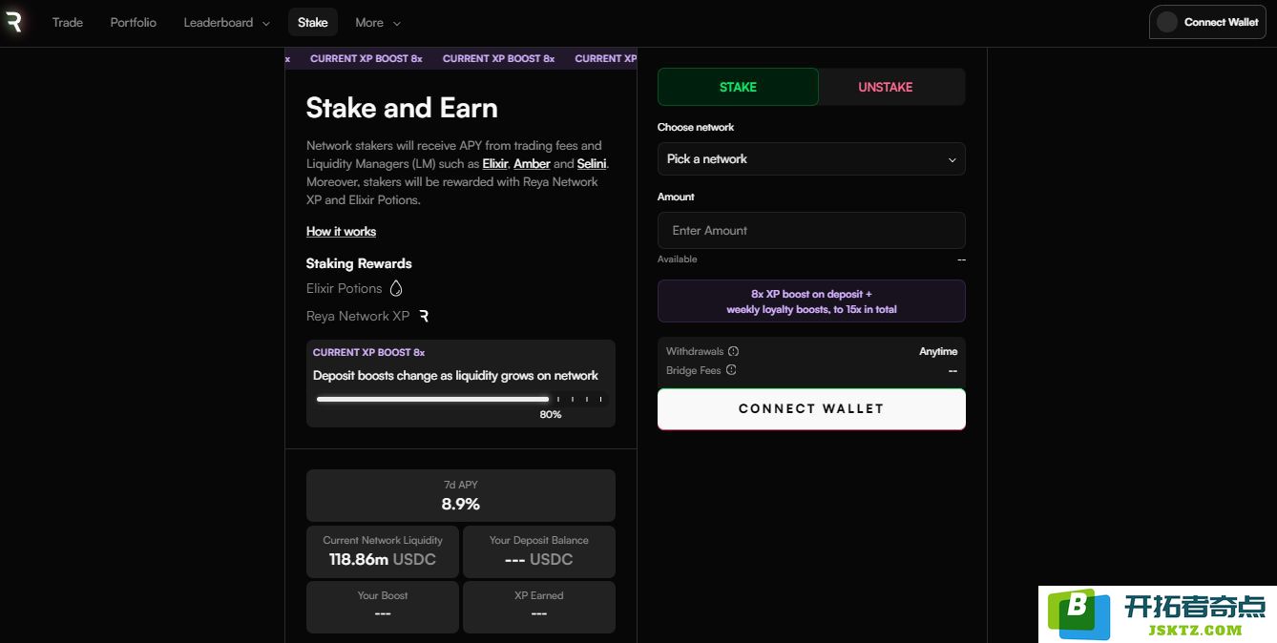
Task: Select the Stake navigation tab
Action: [x=313, y=22]
